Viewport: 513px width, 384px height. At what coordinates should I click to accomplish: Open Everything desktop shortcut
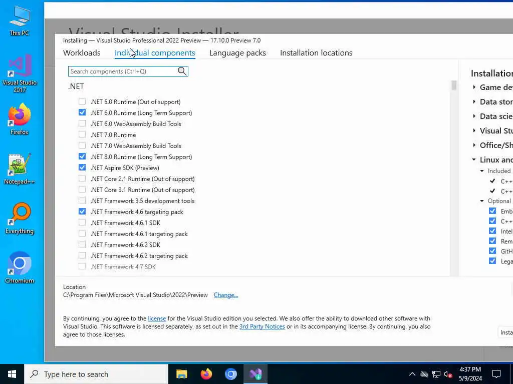pyautogui.click(x=20, y=219)
